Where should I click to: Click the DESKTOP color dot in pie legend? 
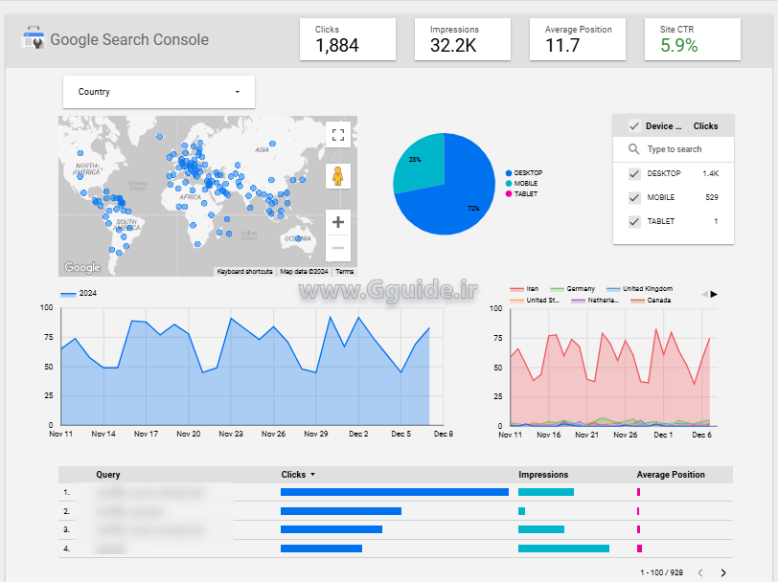point(509,173)
